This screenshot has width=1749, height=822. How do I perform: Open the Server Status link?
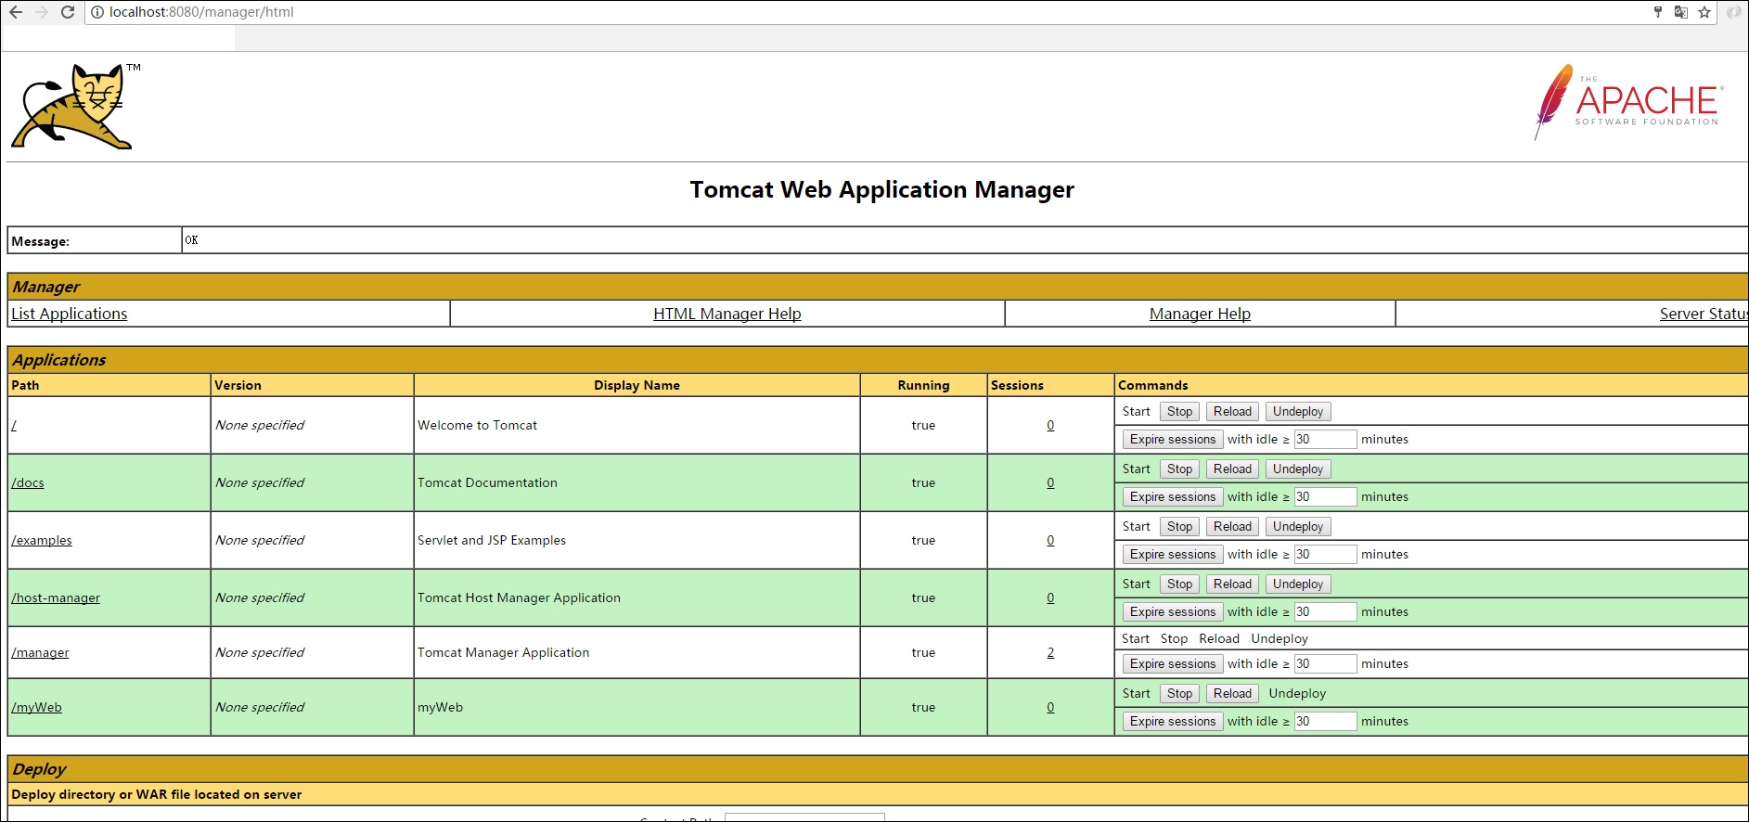click(x=1704, y=314)
